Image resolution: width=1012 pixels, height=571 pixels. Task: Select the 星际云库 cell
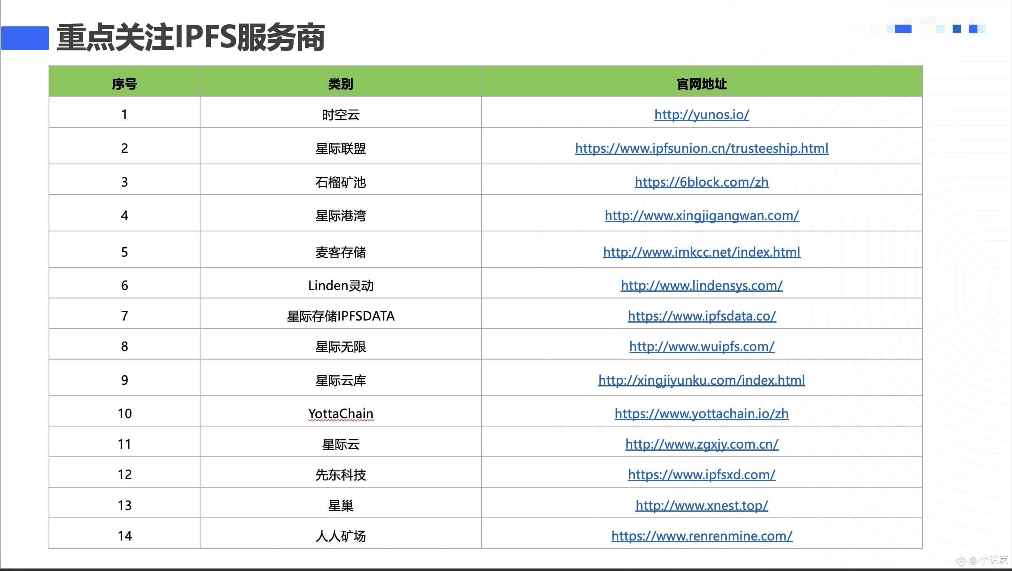click(341, 377)
